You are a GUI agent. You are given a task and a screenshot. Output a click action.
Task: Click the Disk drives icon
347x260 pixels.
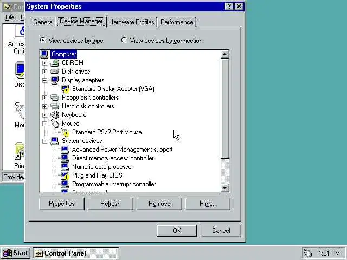click(55, 71)
